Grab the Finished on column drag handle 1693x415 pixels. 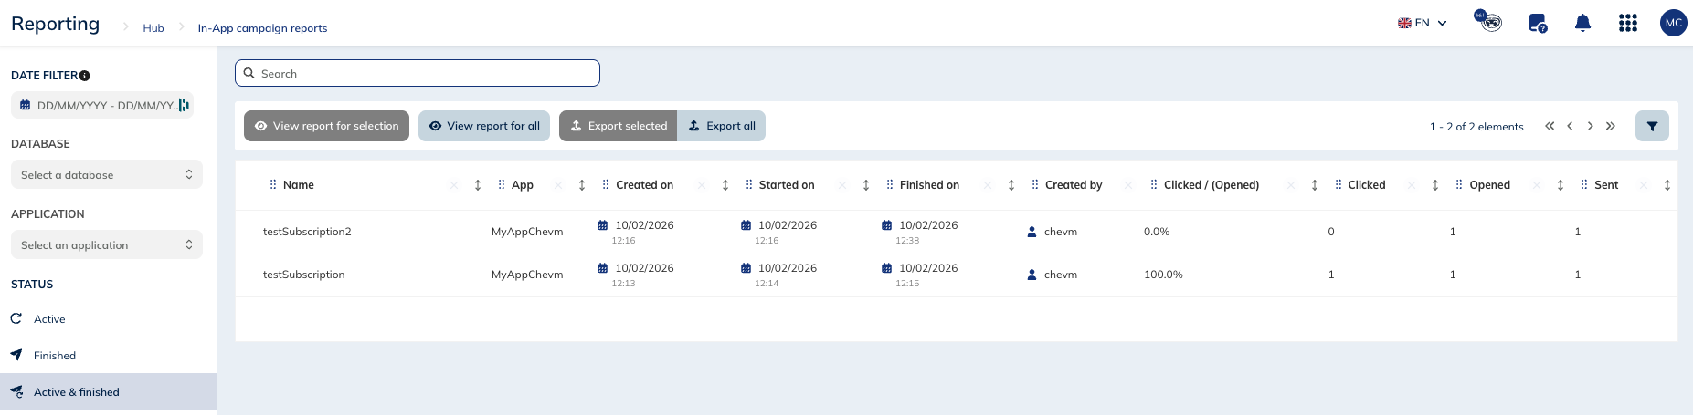[890, 184]
